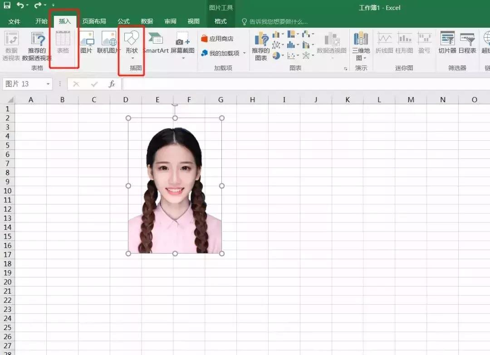The height and width of the screenshot is (355, 490).
Task: Insert a 切片器 slicer
Action: [447, 44]
